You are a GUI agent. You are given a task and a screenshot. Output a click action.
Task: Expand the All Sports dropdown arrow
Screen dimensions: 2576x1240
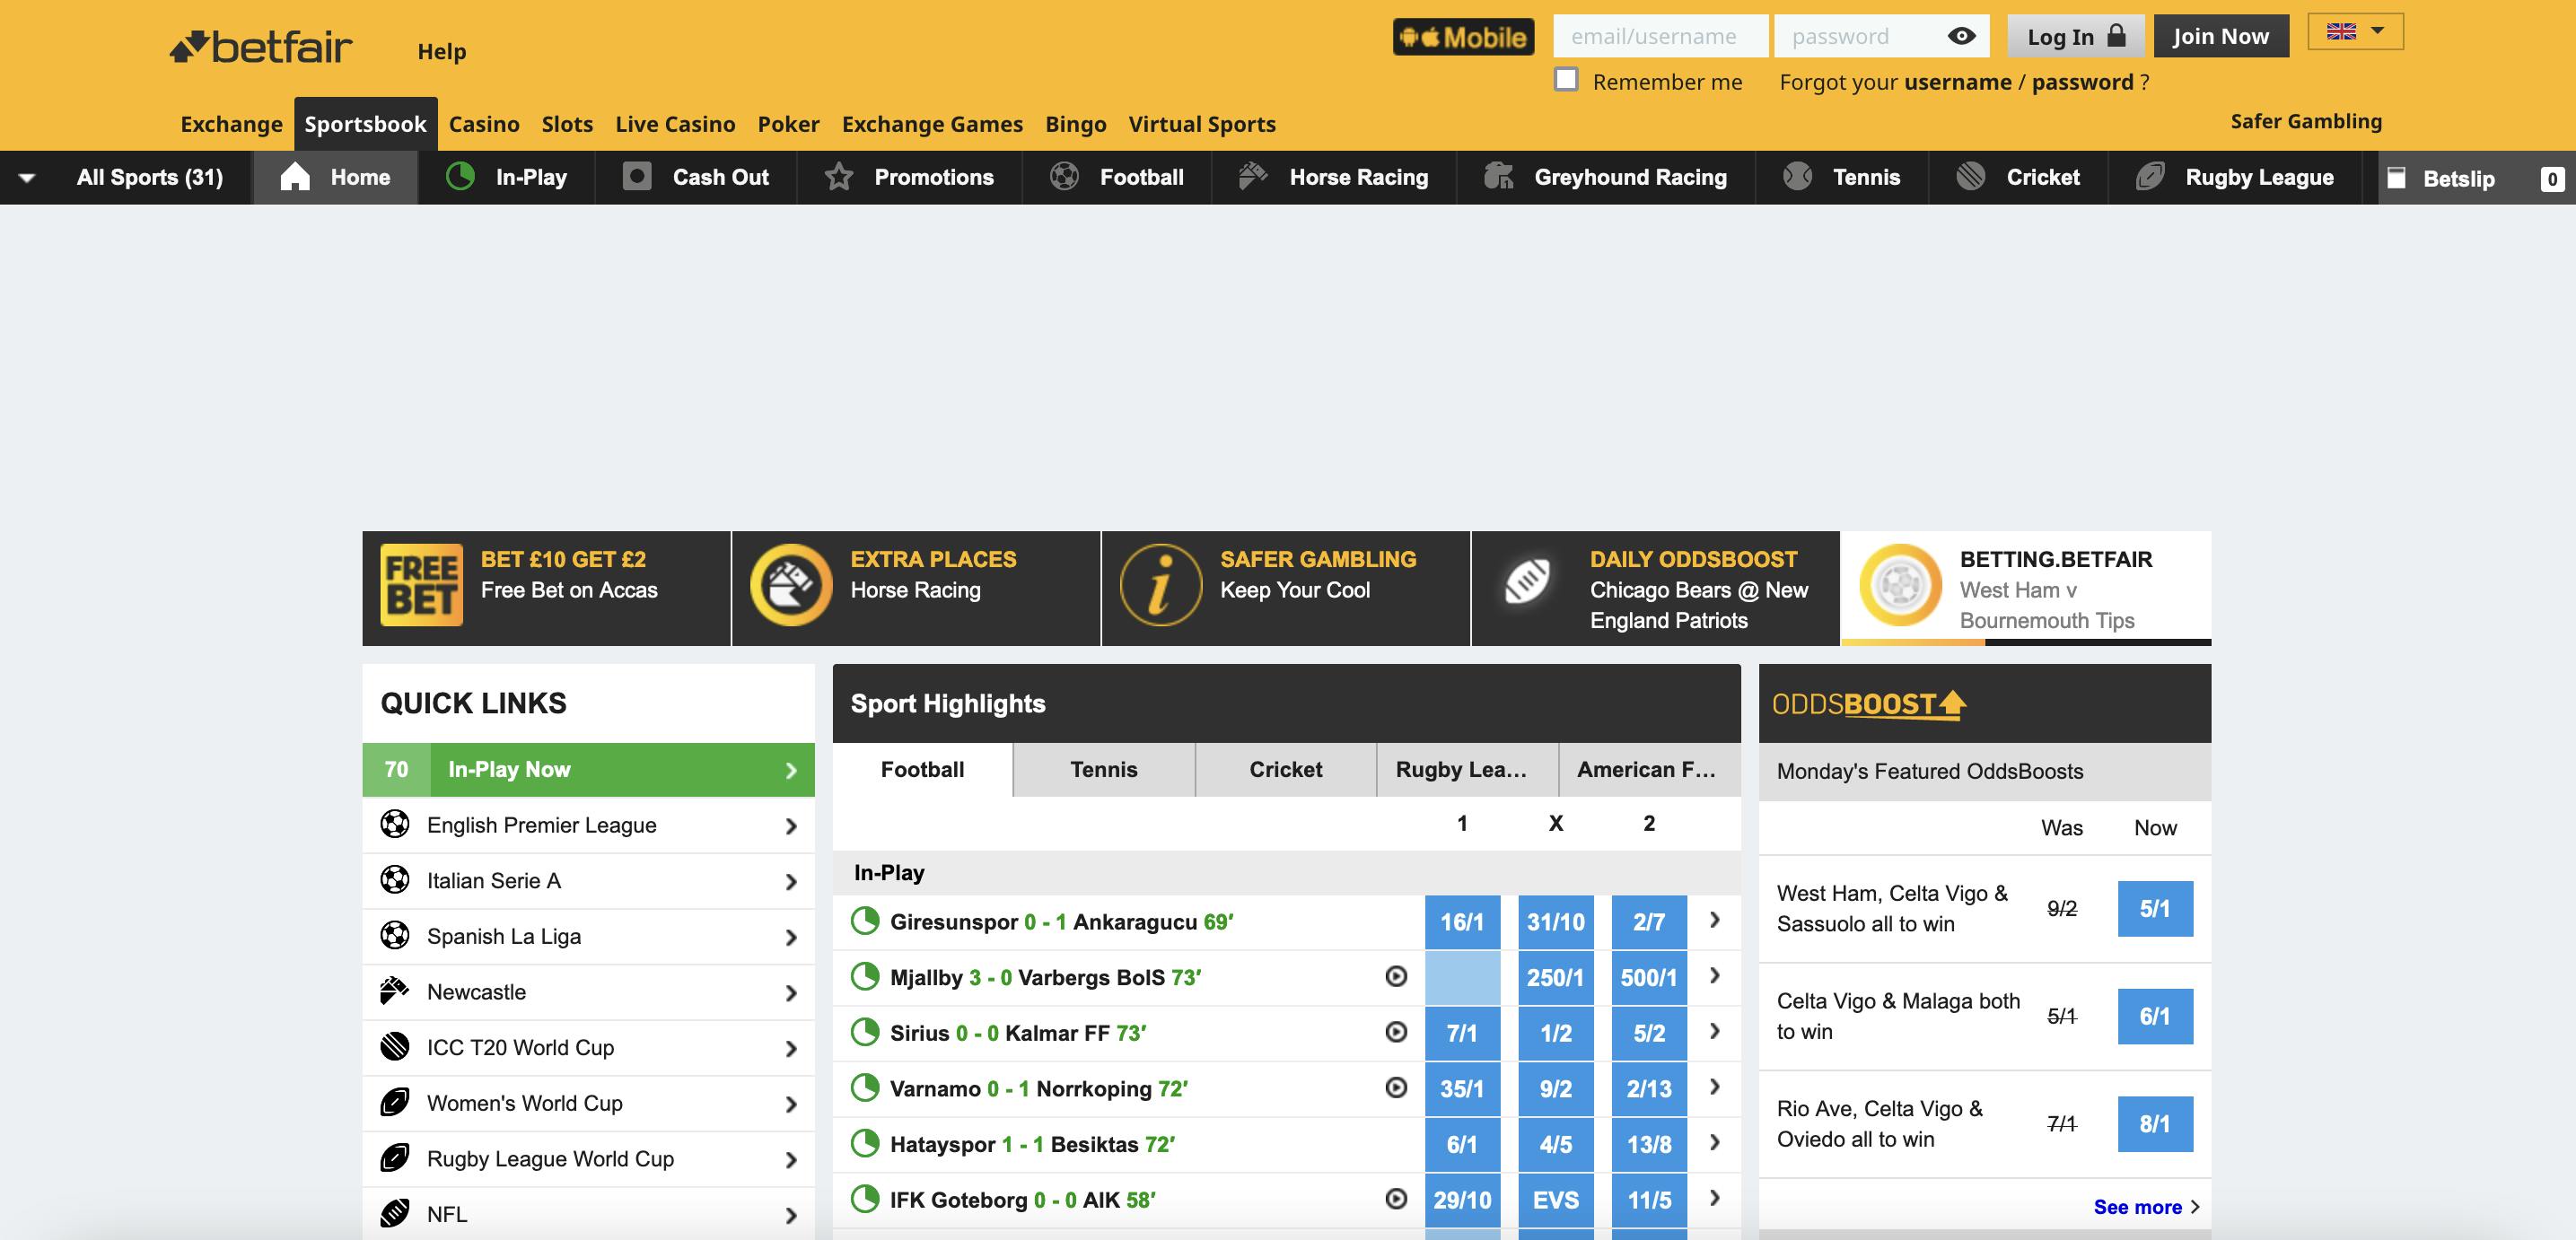click(x=29, y=177)
